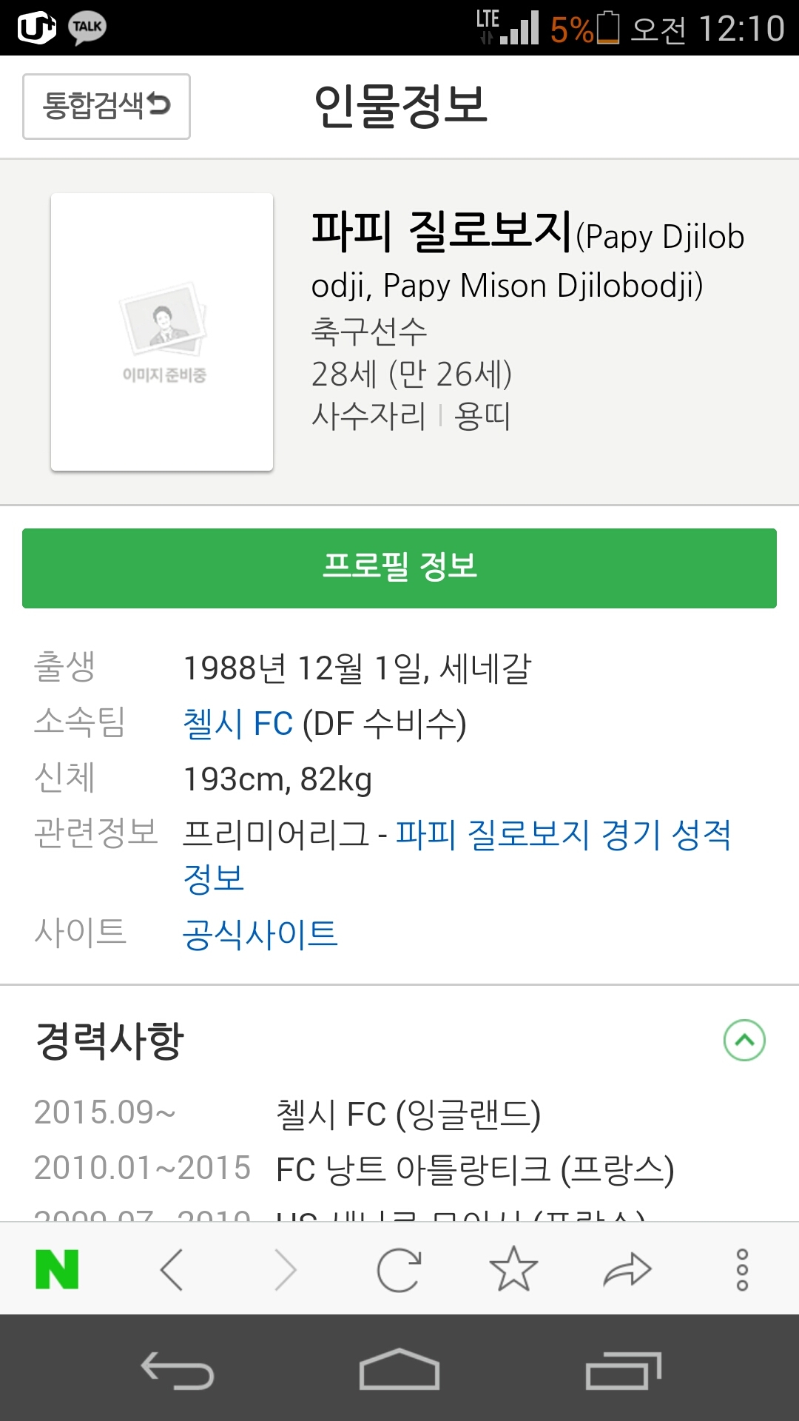The height and width of the screenshot is (1421, 799).
Task: Open Android recent apps key
Action: [623, 1371]
